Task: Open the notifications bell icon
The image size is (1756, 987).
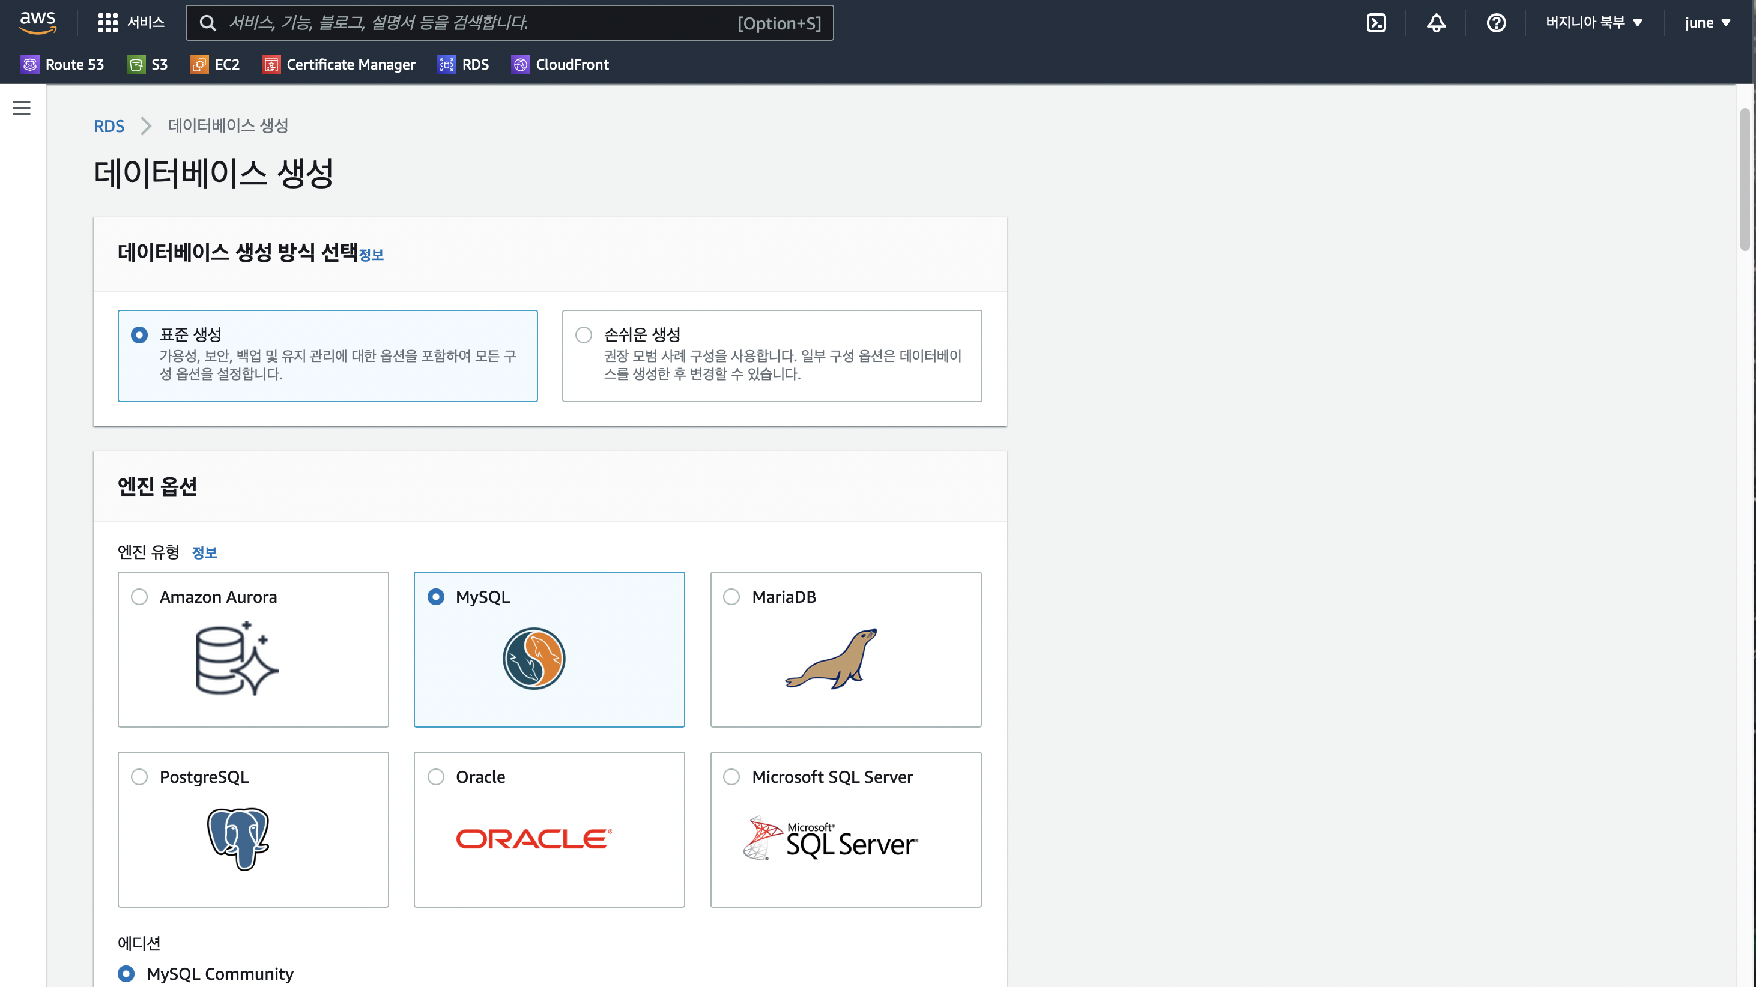Action: coord(1436,22)
